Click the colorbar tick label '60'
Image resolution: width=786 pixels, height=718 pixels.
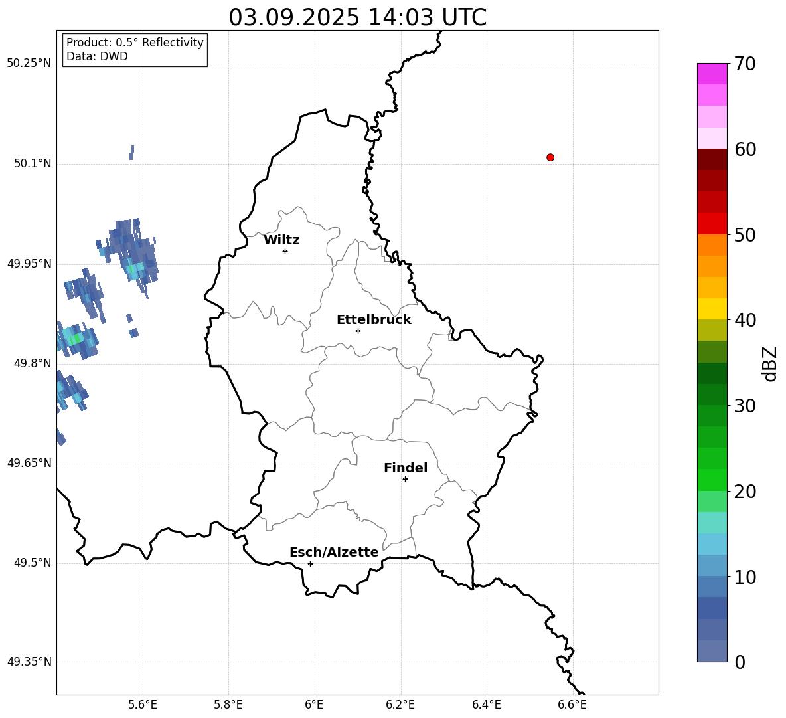[745, 149]
